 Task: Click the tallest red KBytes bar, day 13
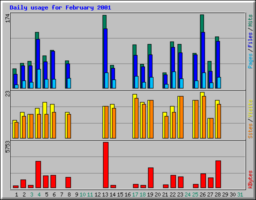[105, 165]
